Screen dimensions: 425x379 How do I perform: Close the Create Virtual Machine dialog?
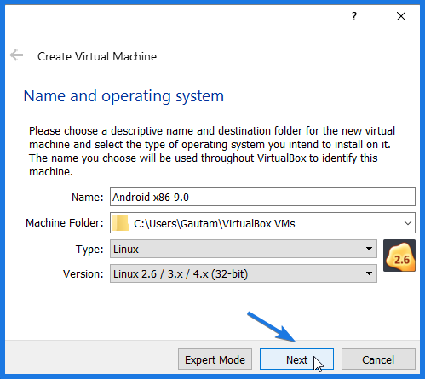[x=401, y=16]
